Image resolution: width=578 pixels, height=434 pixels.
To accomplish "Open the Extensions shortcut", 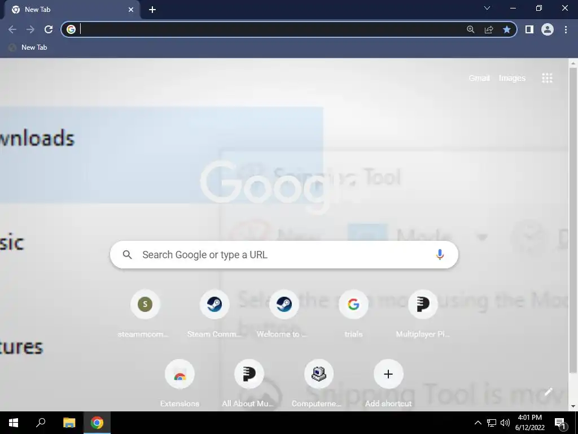I will [x=179, y=374].
